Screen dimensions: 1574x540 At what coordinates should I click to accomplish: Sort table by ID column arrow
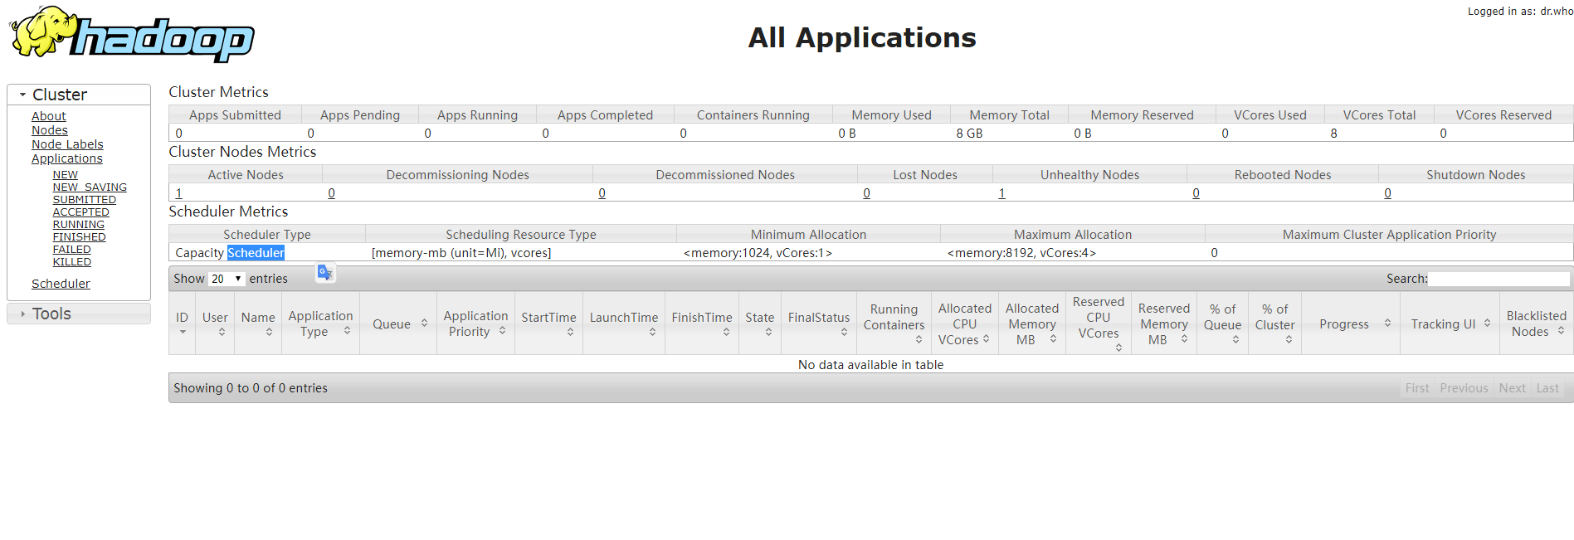[x=183, y=332]
